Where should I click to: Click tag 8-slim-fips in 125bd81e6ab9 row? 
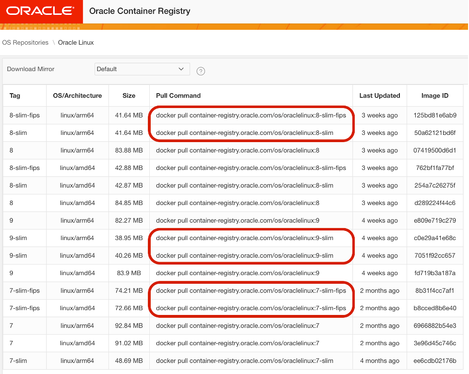click(24, 115)
